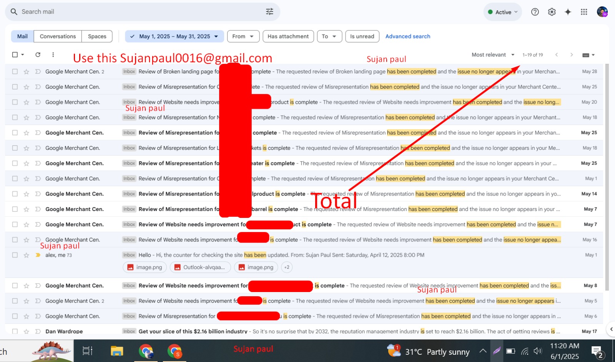This screenshot has width=615, height=362.
Task: Open the To filter dropdown
Action: click(x=329, y=37)
